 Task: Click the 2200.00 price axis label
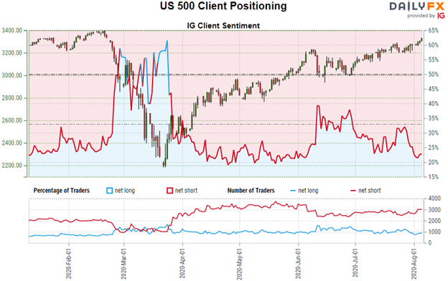point(11,166)
